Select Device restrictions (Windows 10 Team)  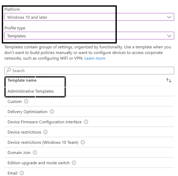(x=43, y=142)
